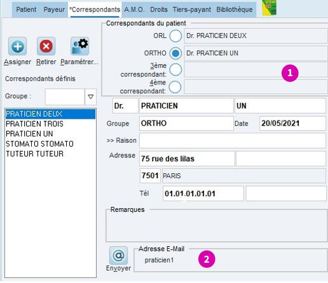This screenshot has width=328, height=283.
Task: Select PRATICIEN UN in the list
Action: pos(50,134)
